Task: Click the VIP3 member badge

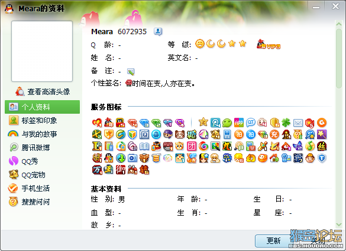Action: (268, 44)
